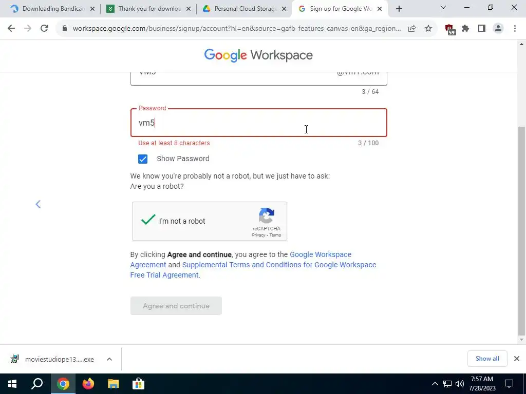The width and height of the screenshot is (526, 394).
Task: Click the scrollbar down arrow
Action: click(x=521, y=340)
